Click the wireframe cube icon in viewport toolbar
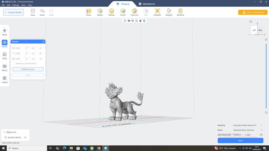 (132, 21)
